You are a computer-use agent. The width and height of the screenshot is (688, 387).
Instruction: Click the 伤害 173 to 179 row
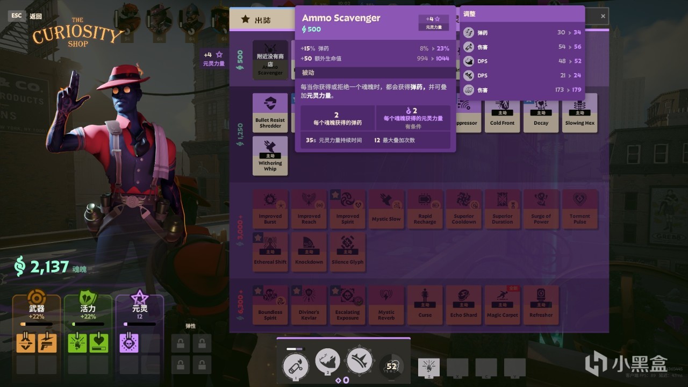tap(522, 90)
